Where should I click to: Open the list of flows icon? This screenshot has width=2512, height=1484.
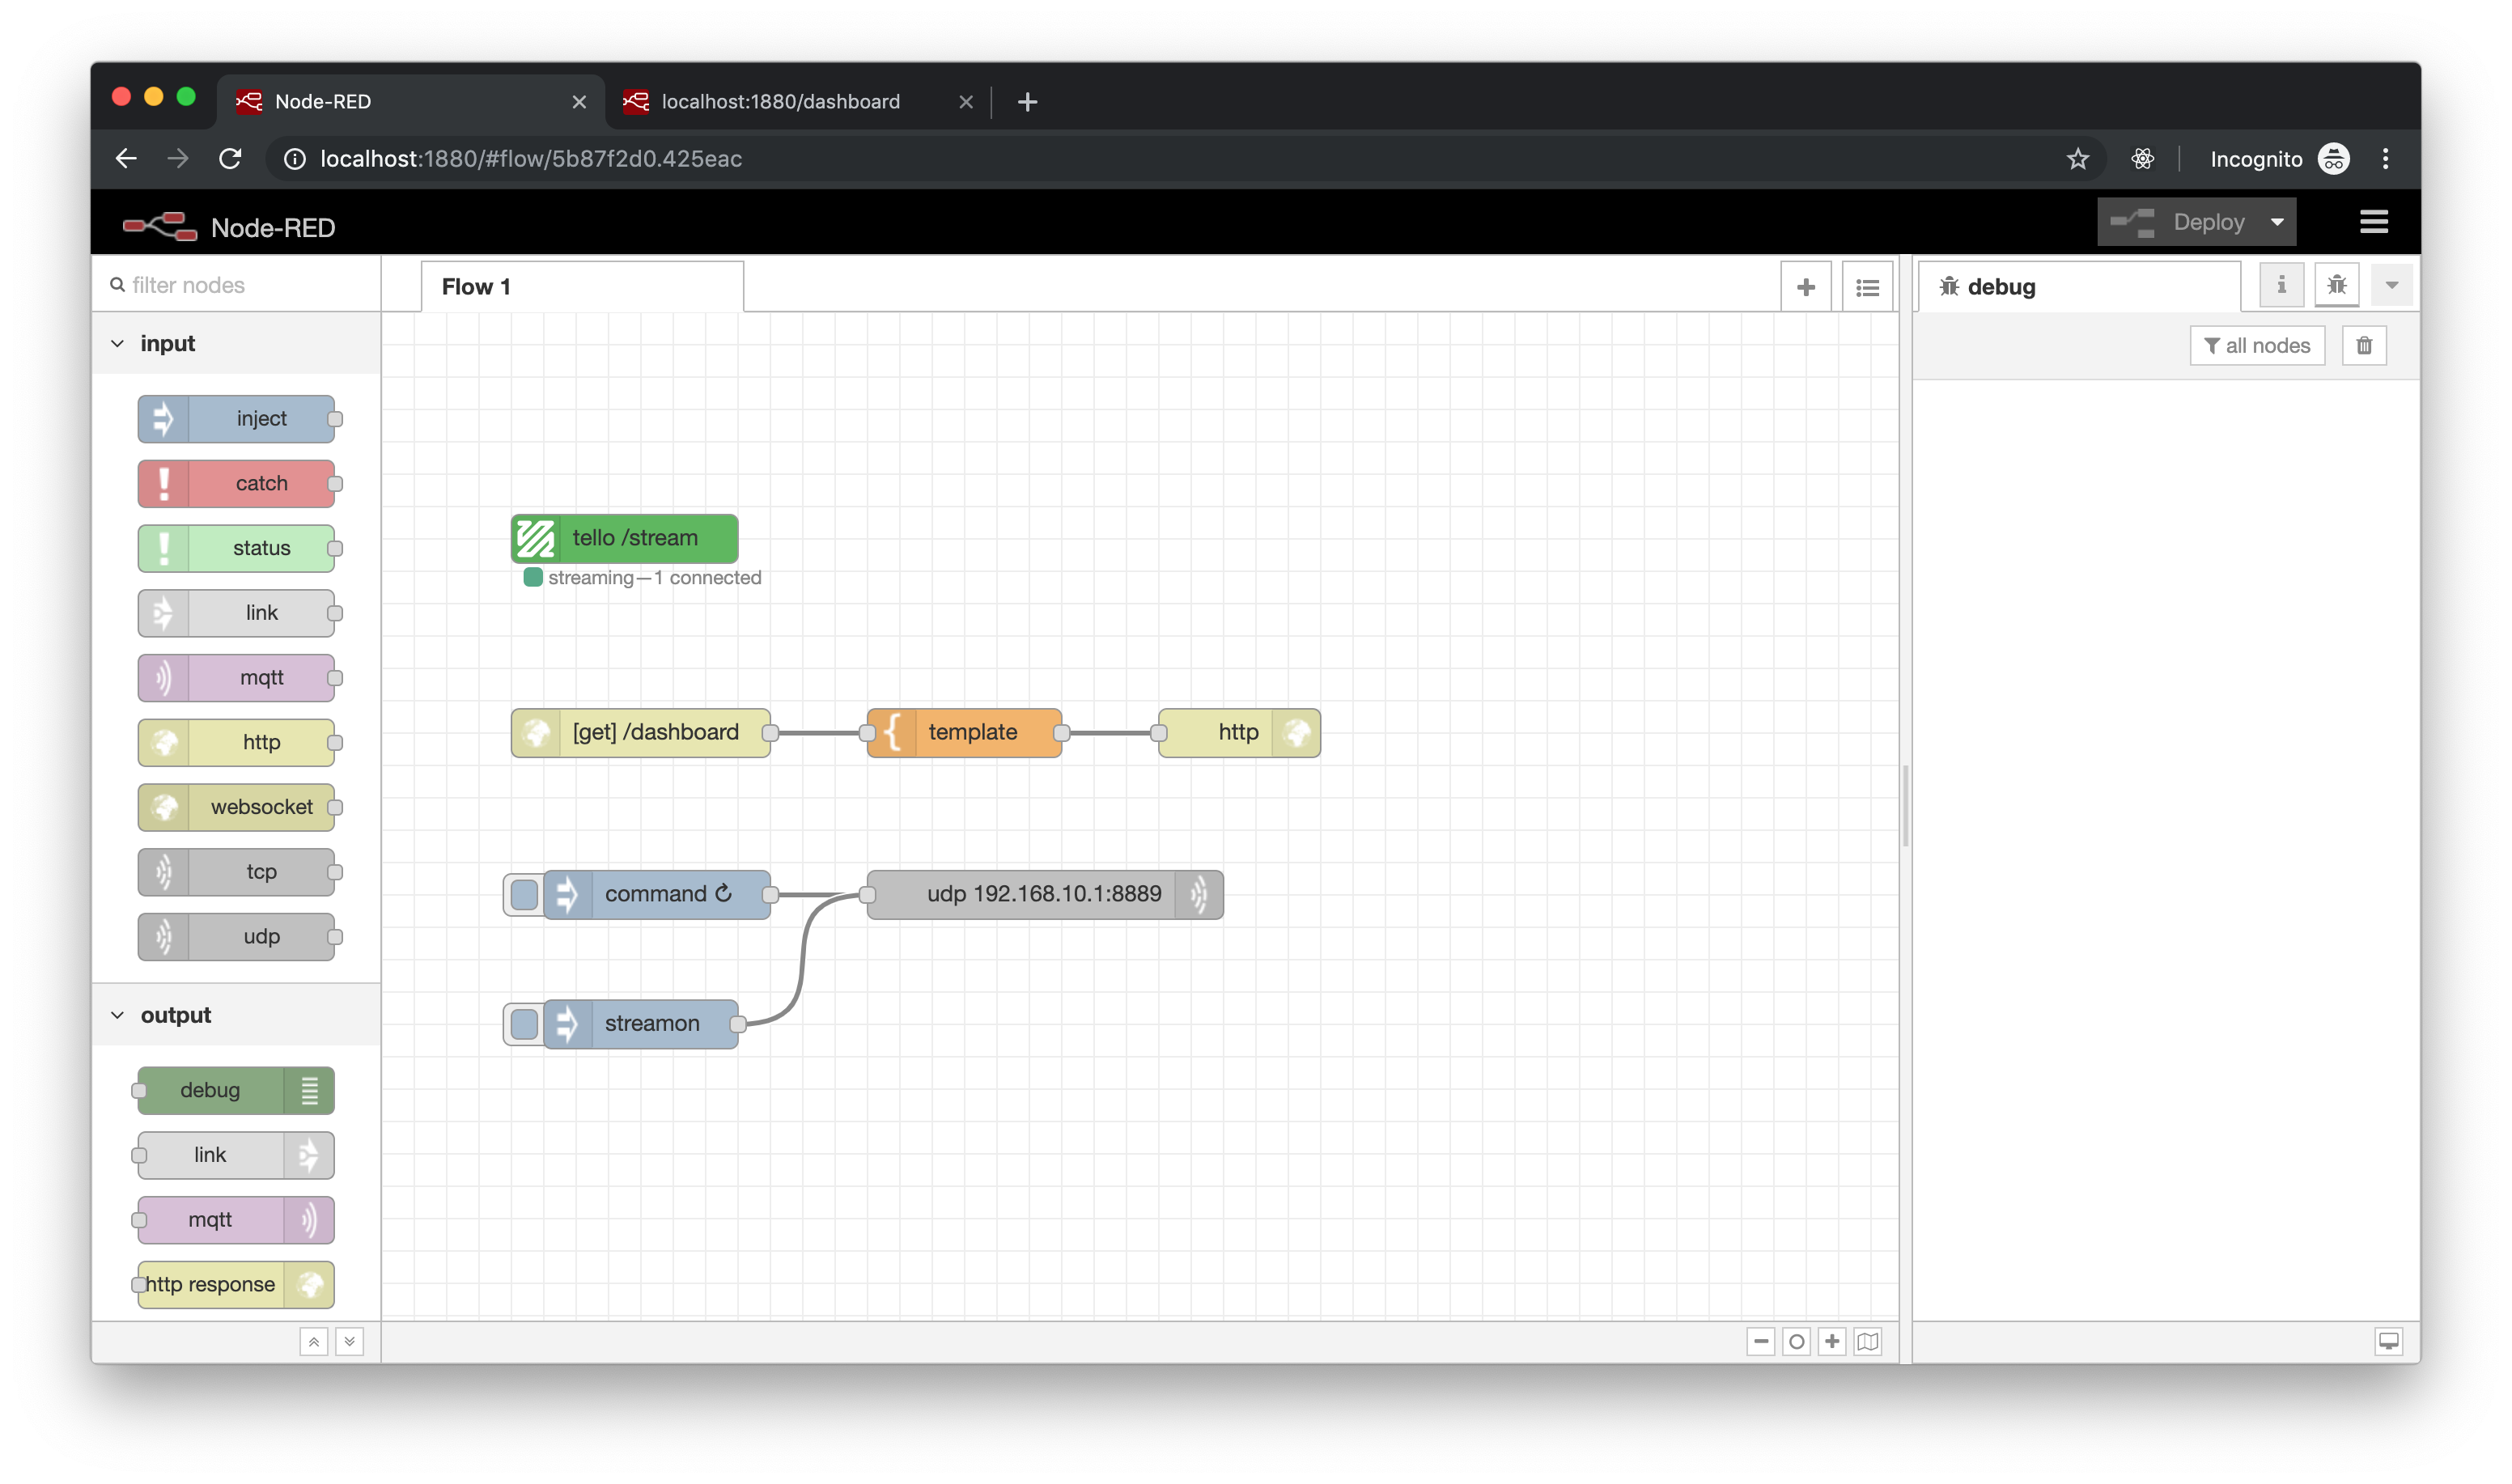[1866, 287]
